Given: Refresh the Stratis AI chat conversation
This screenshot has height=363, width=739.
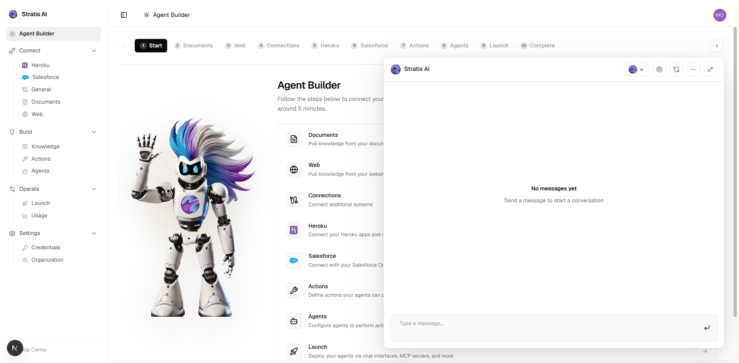Looking at the screenshot, I should coord(676,69).
